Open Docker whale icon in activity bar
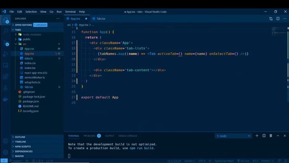 pos(5,99)
